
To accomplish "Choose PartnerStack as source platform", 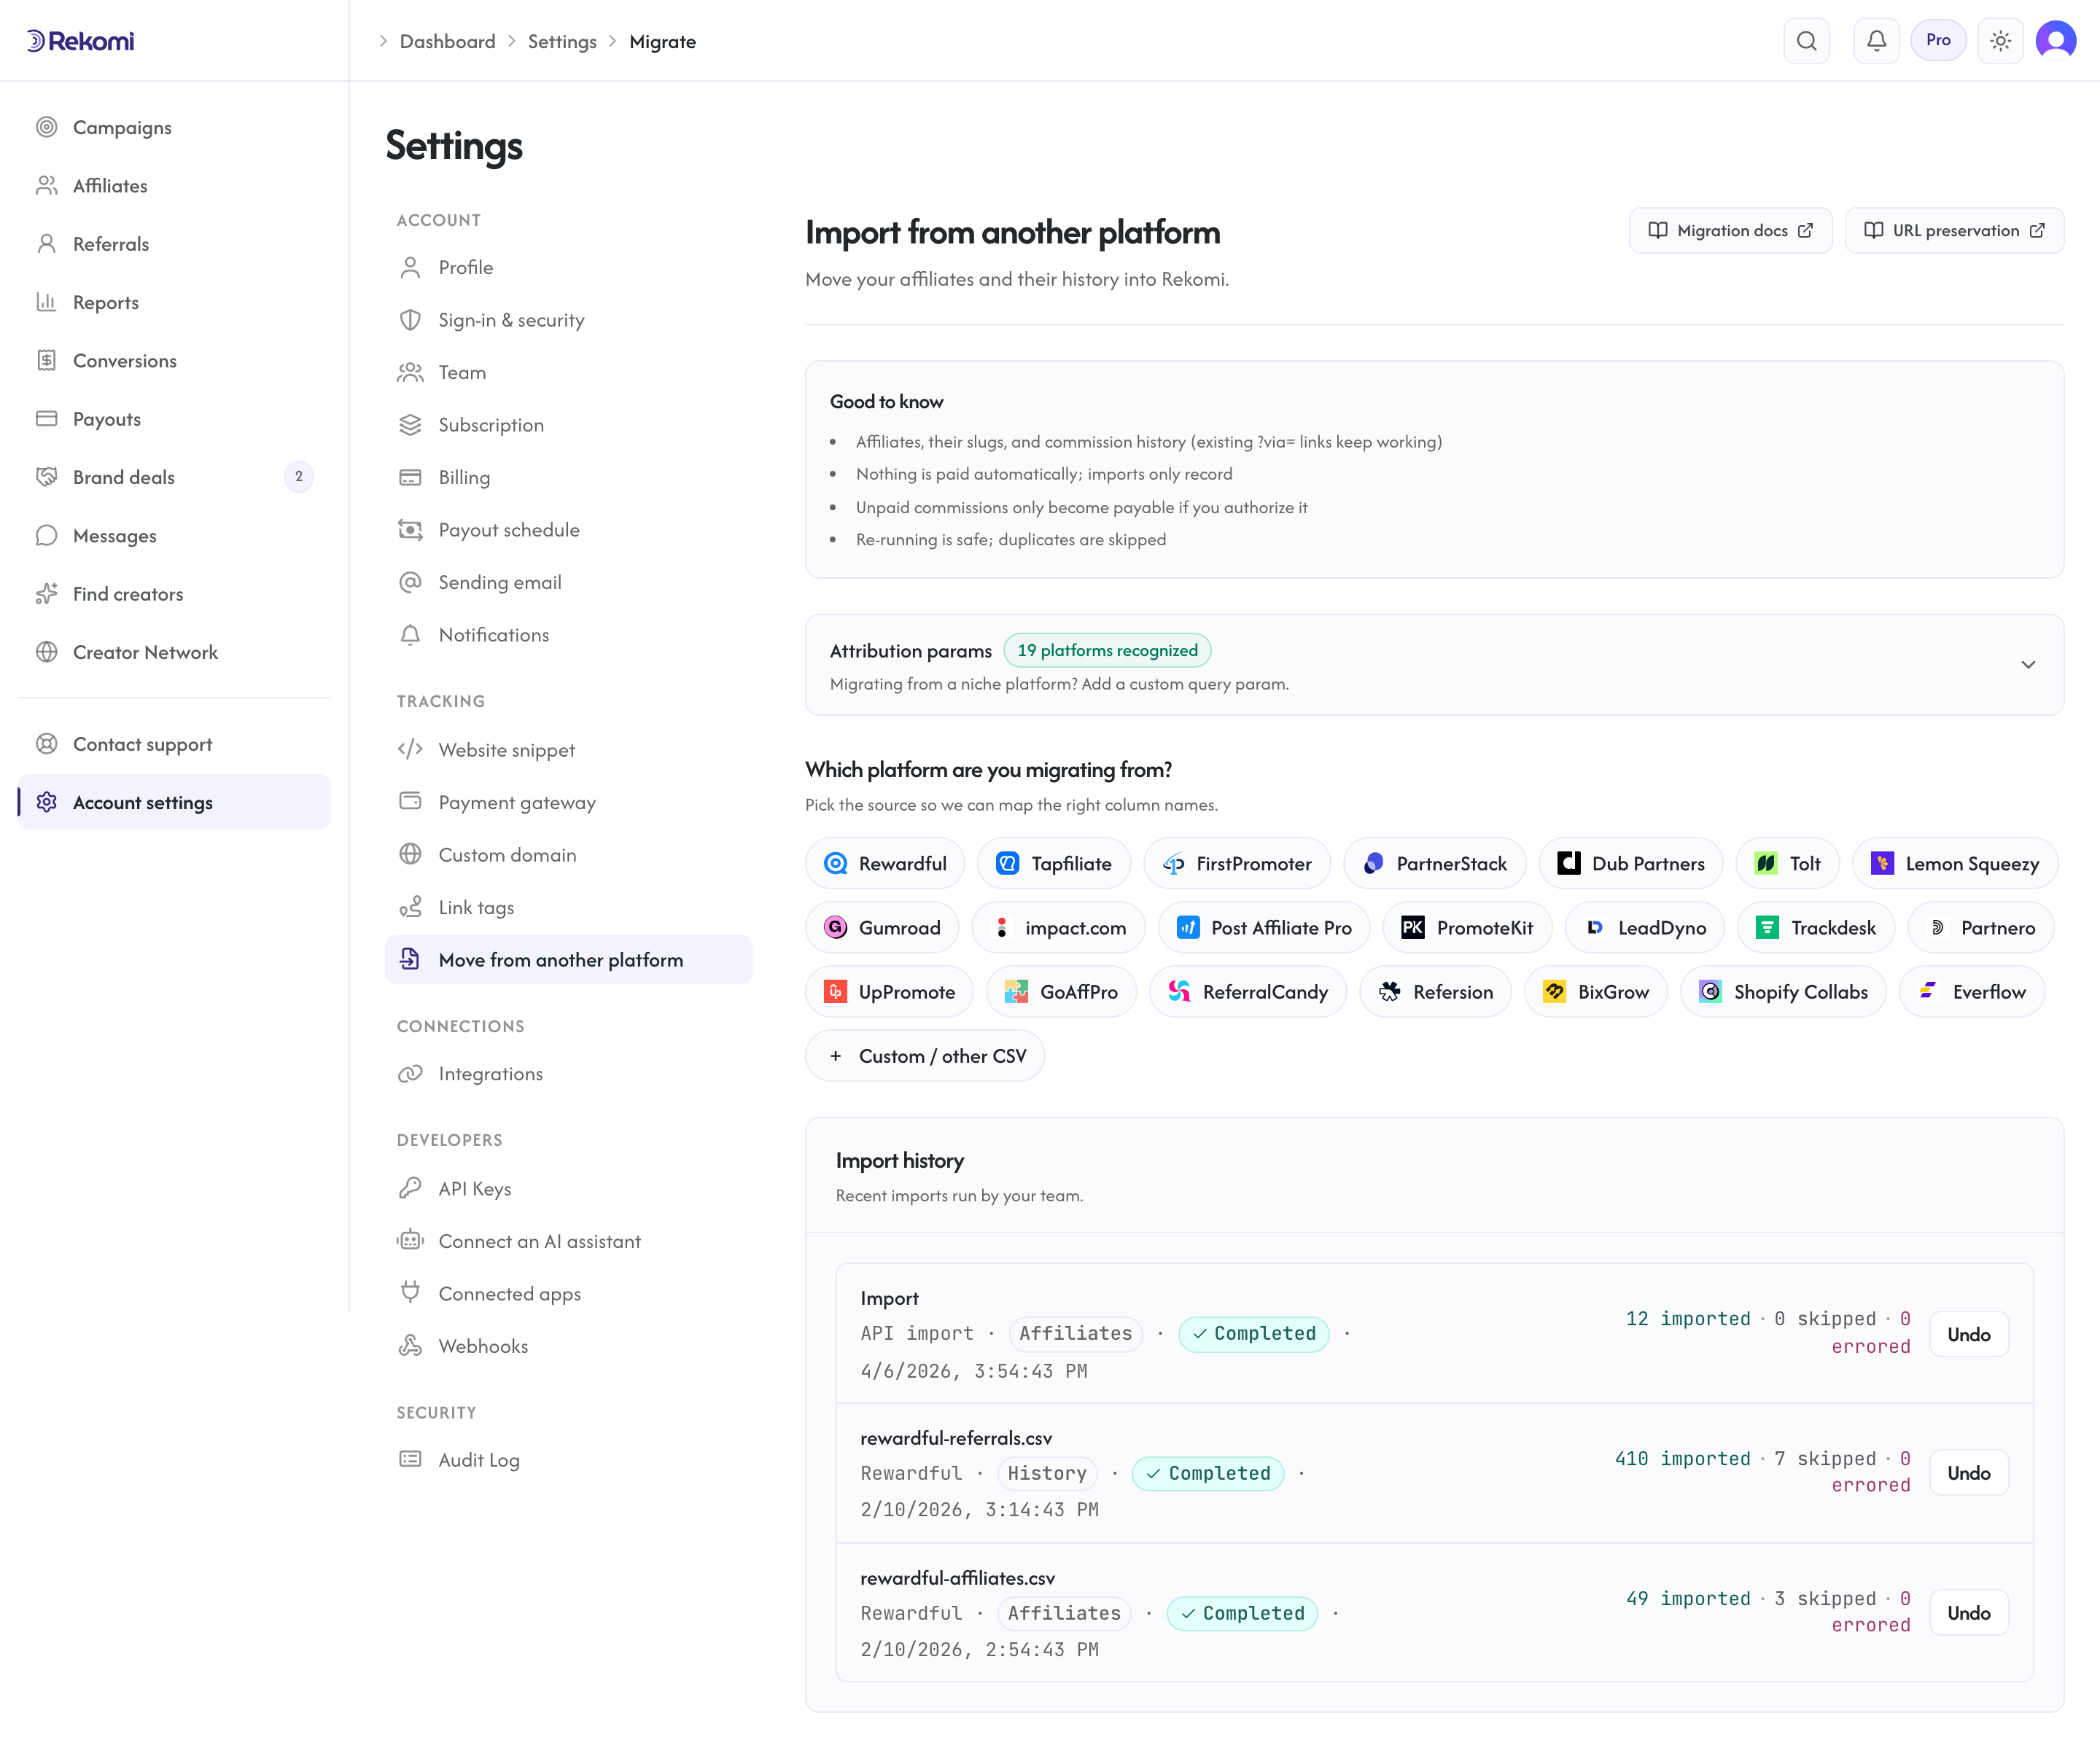I will click(1434, 864).
